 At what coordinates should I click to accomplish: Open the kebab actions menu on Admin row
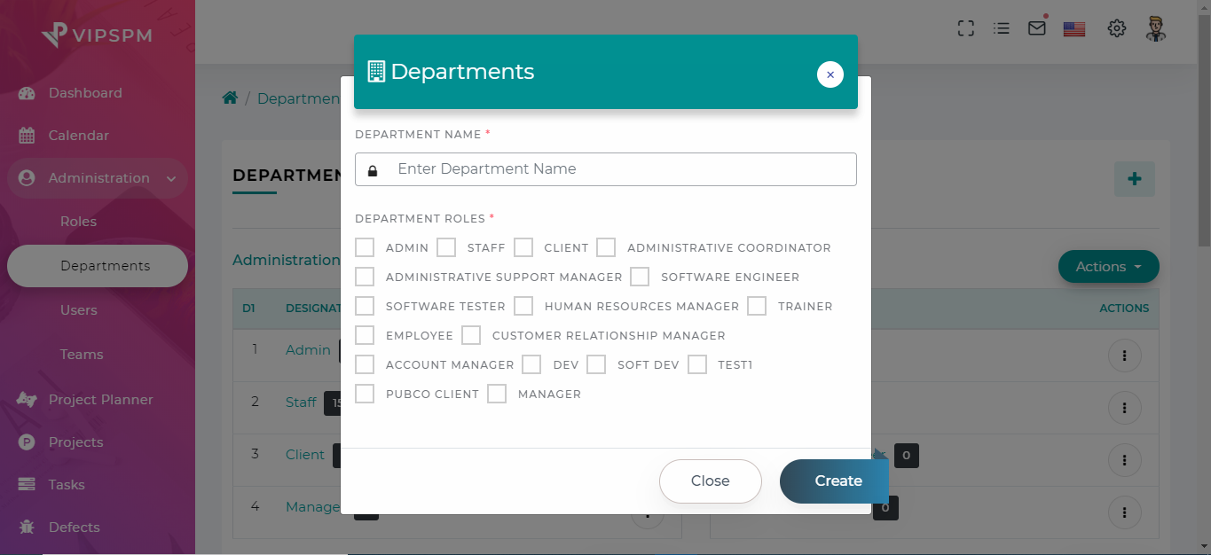1124,355
